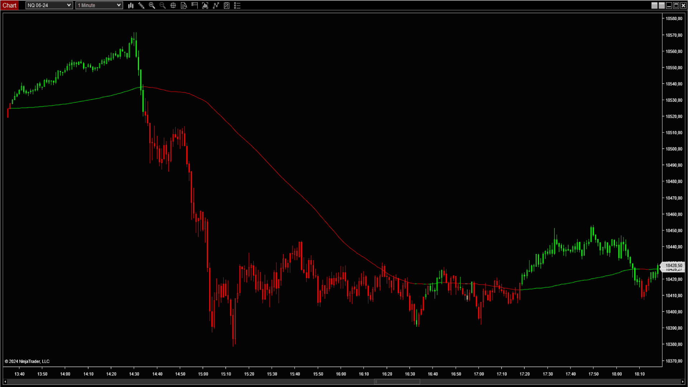The height and width of the screenshot is (387, 688).
Task: Click the left scroll arrow
Action: (5, 382)
